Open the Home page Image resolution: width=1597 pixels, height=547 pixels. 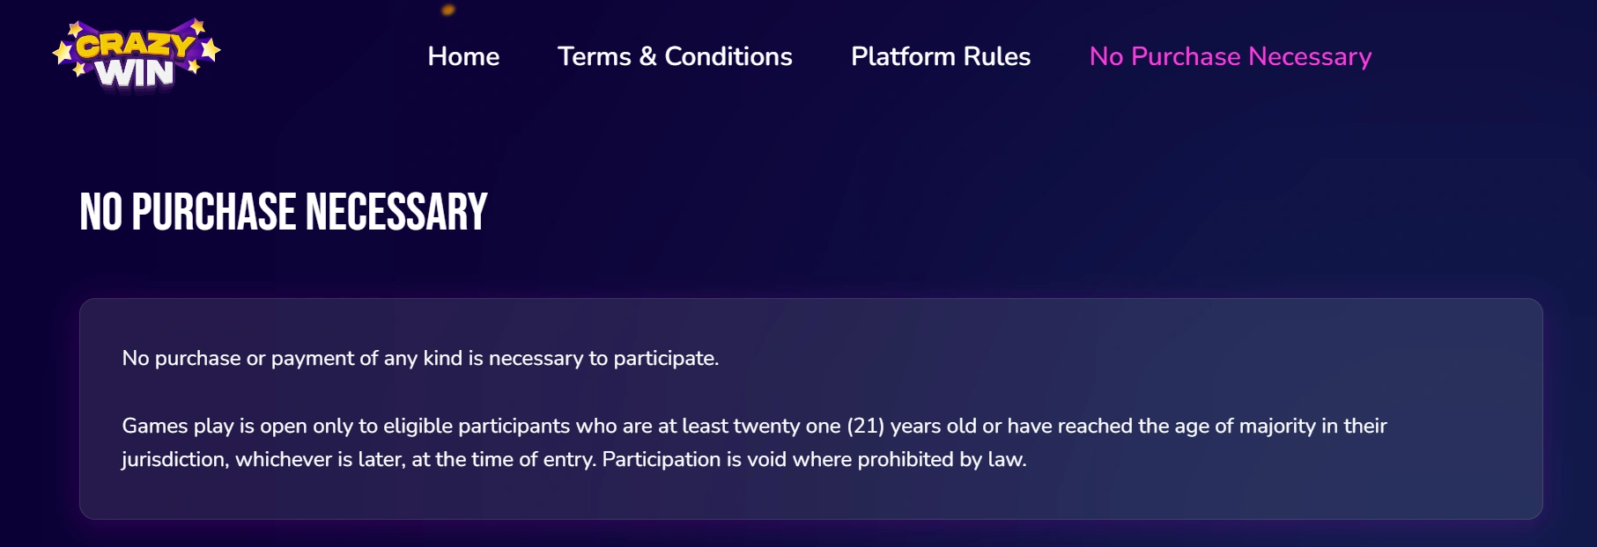(463, 56)
